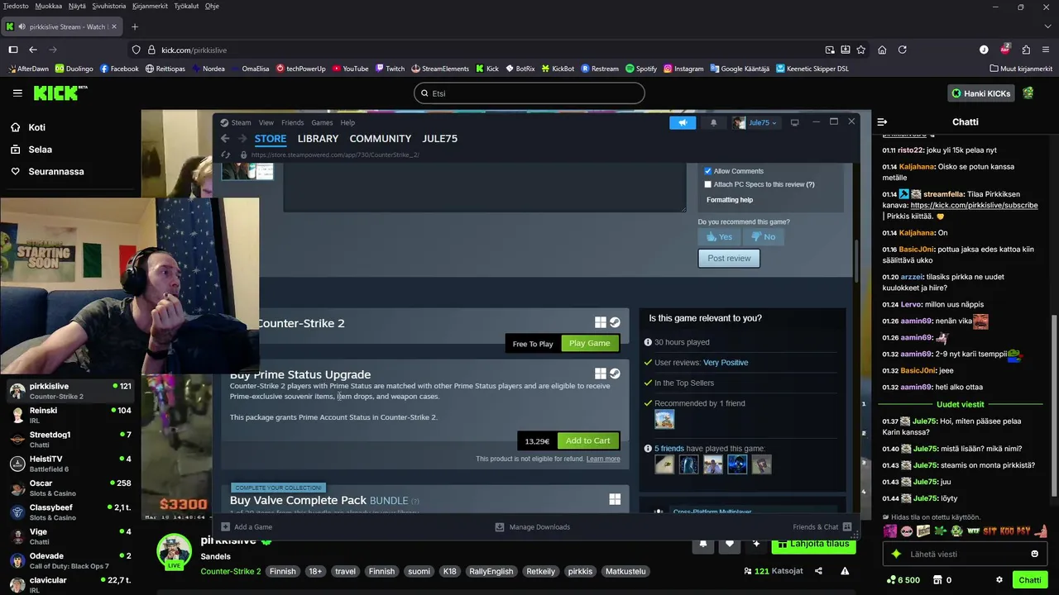
Task: Click No thumbs-down in Steam review
Action: point(763,236)
